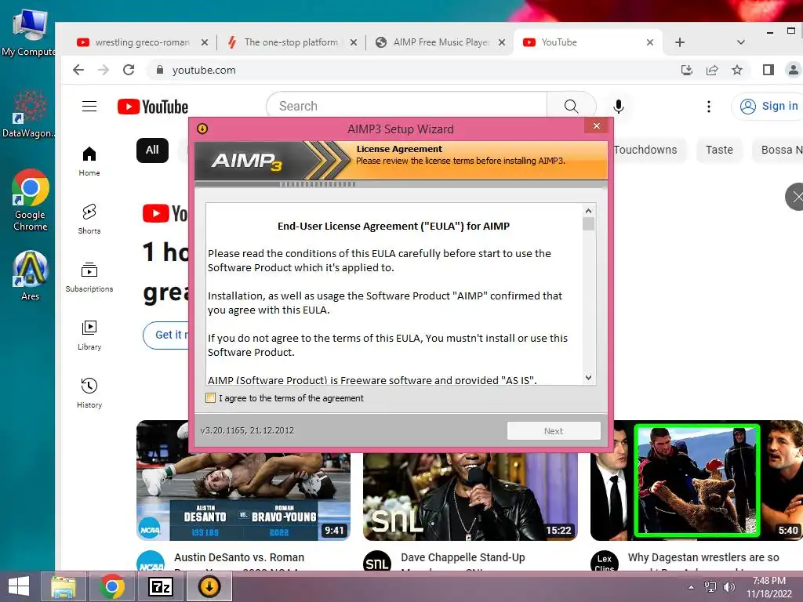This screenshot has width=803, height=602.
Task: Open the My Computer desktop icon
Action: click(29, 31)
